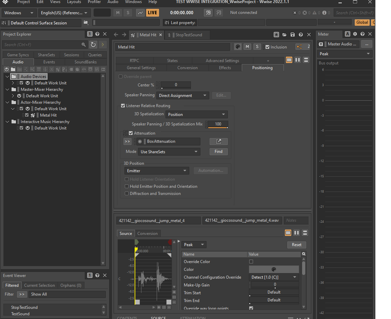
Task: Open Meter settings gear icon
Action: [355, 34]
